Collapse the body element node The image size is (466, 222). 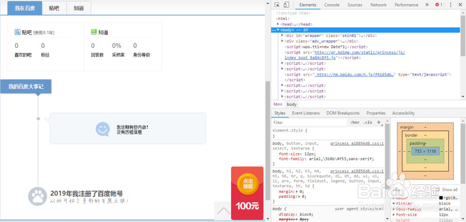pos(278,30)
